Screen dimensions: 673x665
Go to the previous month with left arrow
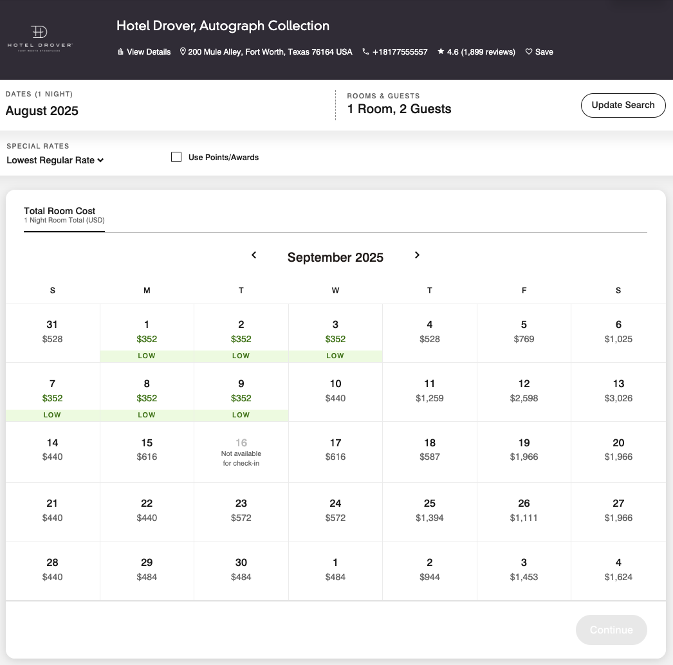click(x=254, y=255)
